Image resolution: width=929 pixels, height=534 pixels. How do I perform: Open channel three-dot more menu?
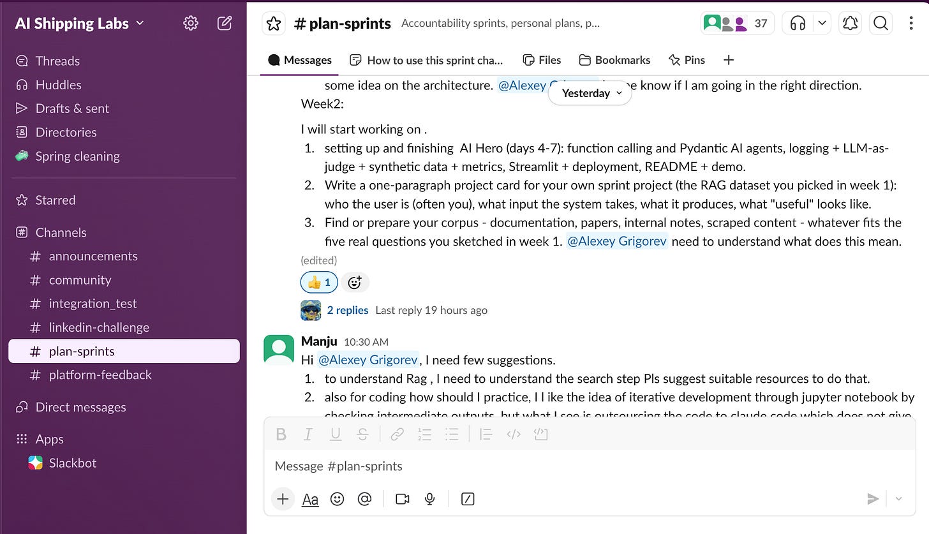pyautogui.click(x=911, y=24)
